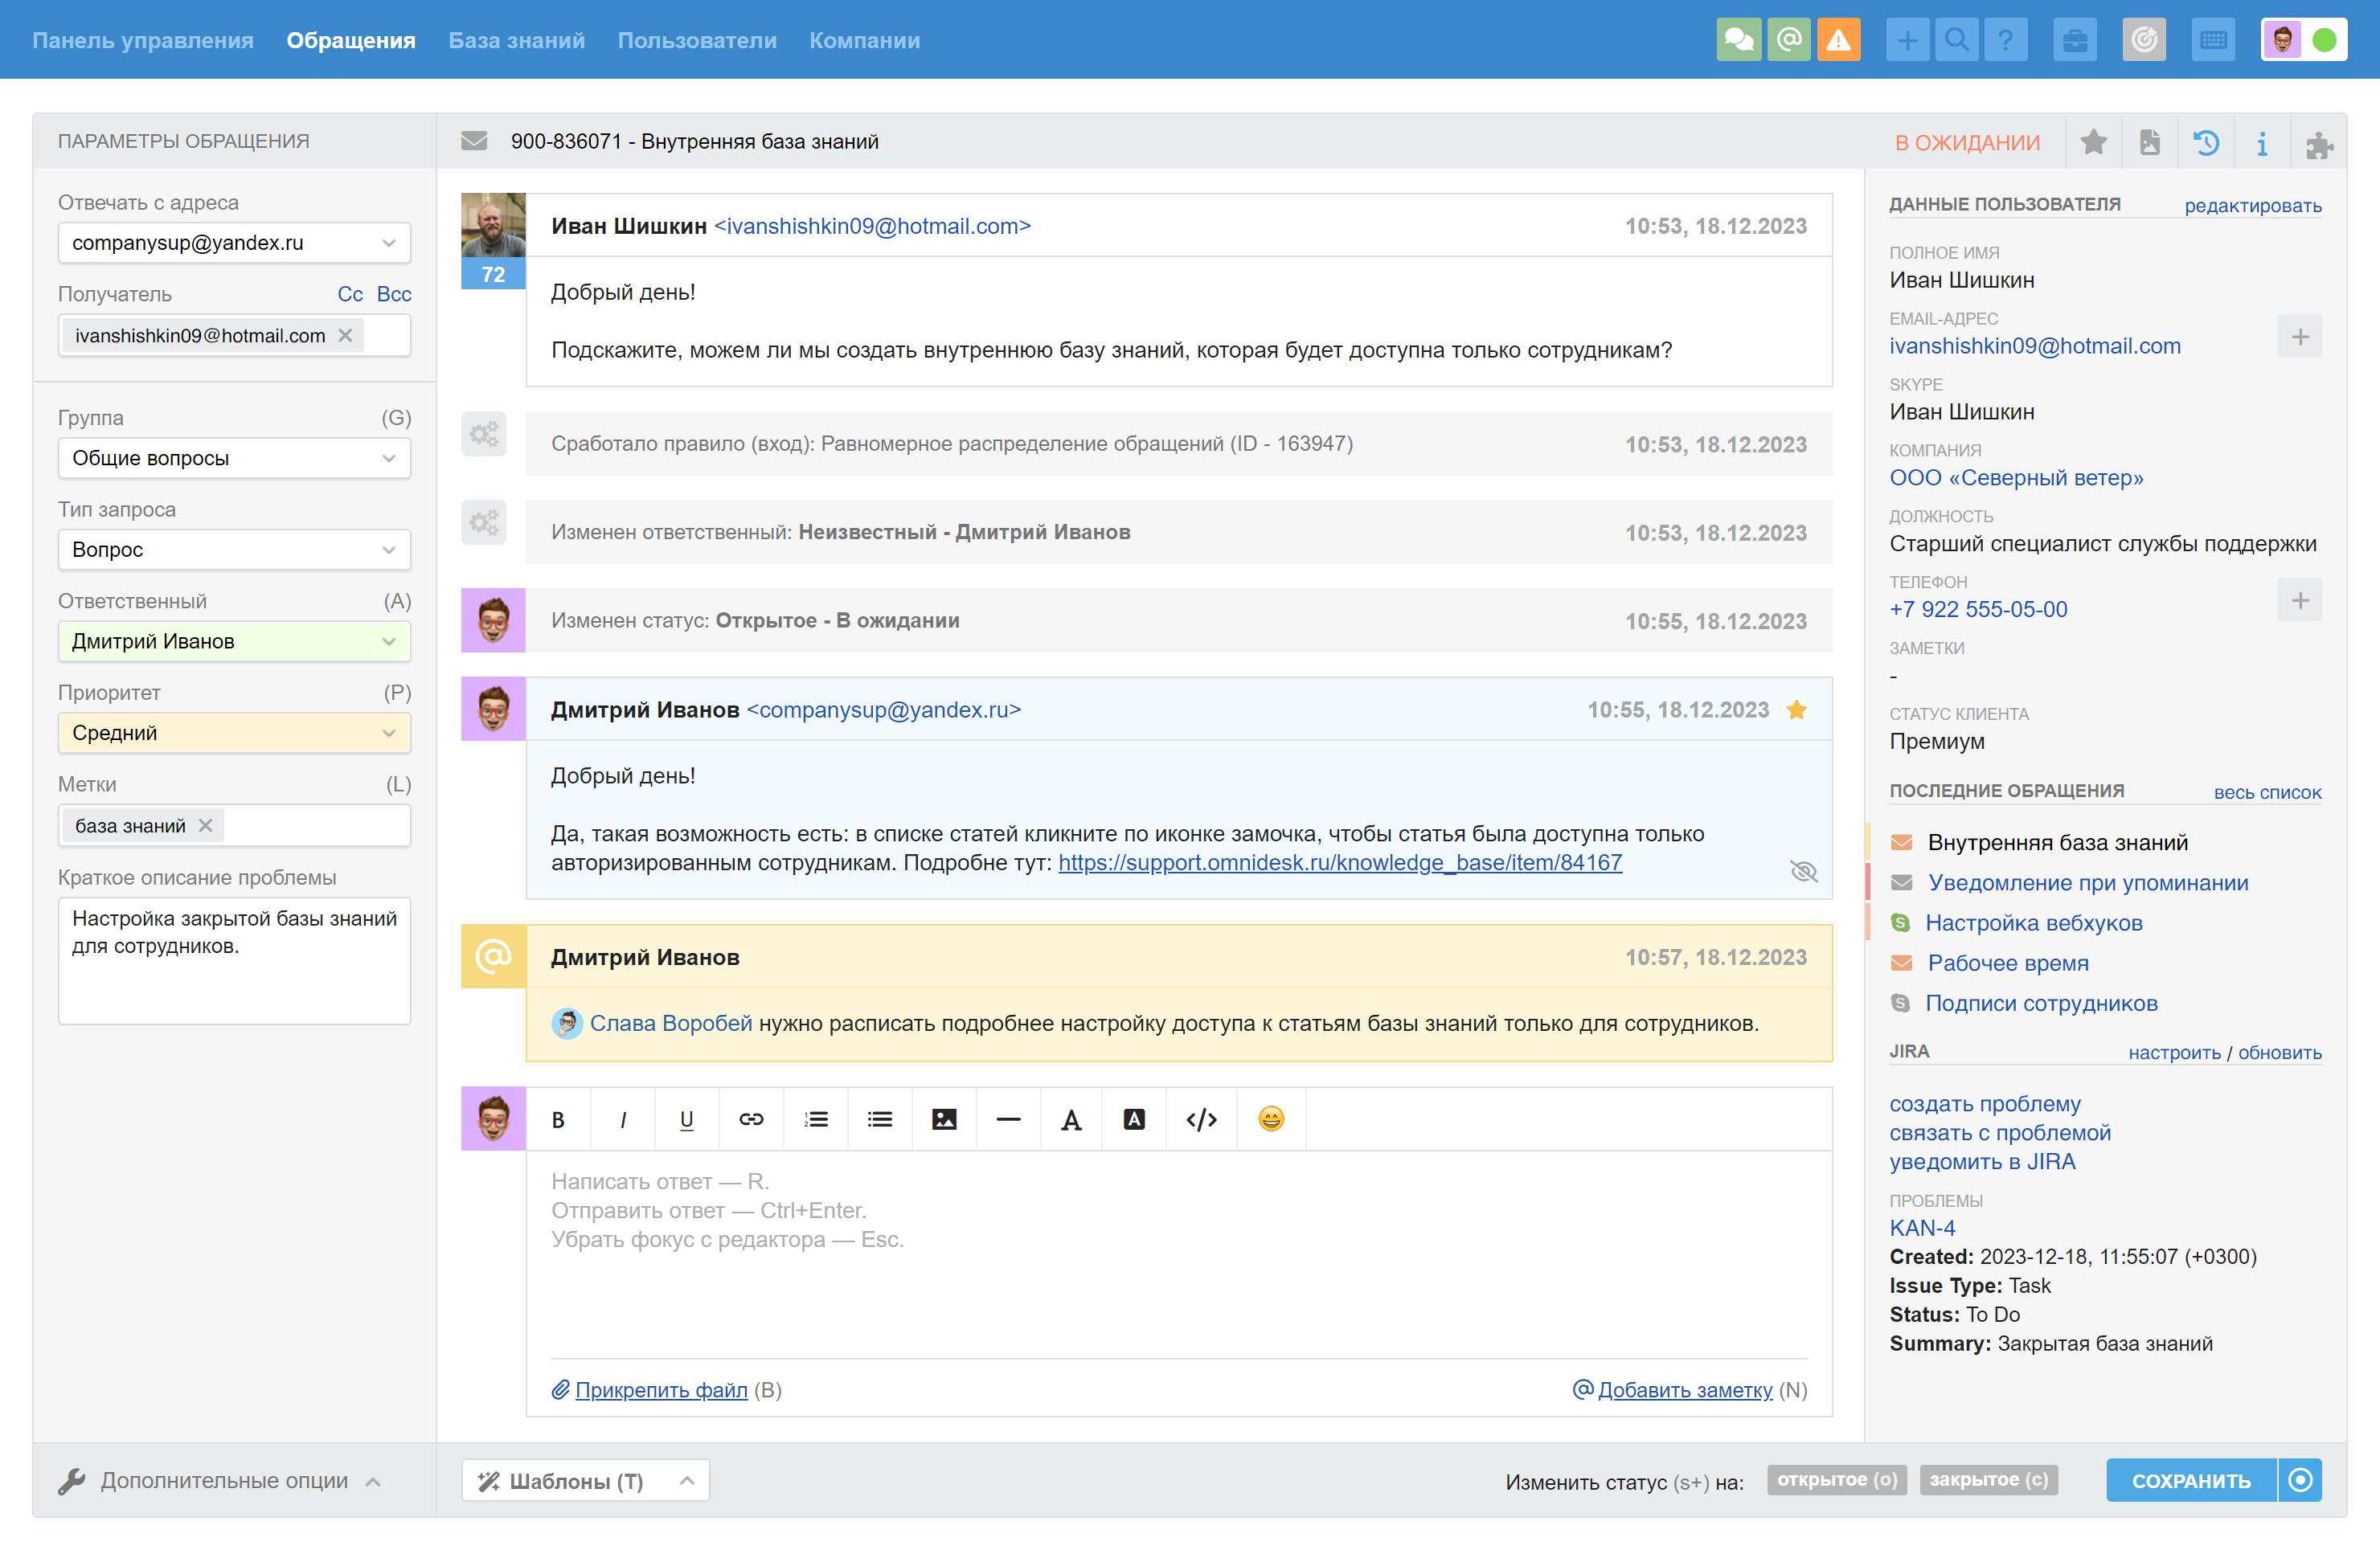2380x1550 pixels.
Task: Open База знаний section
Action: click(517, 40)
